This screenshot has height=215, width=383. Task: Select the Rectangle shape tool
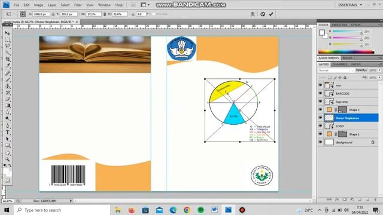pos(8,146)
